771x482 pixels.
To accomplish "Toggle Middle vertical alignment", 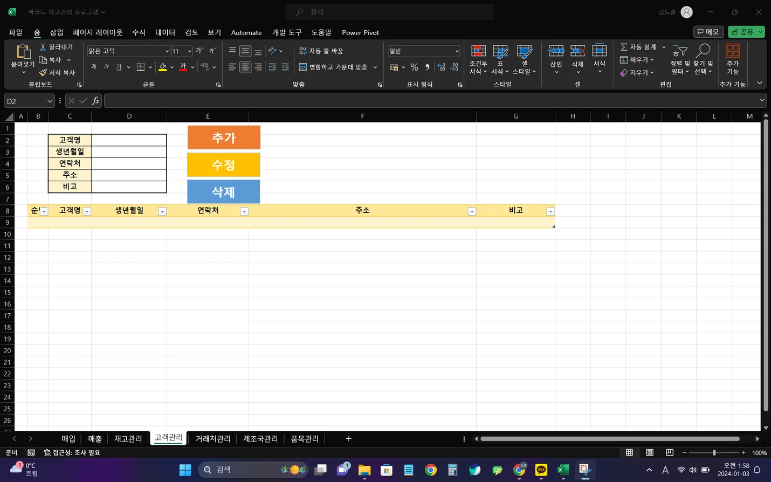I will tap(245, 51).
